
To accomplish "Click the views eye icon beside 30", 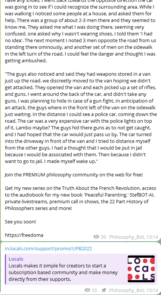I will coord(96,237).
